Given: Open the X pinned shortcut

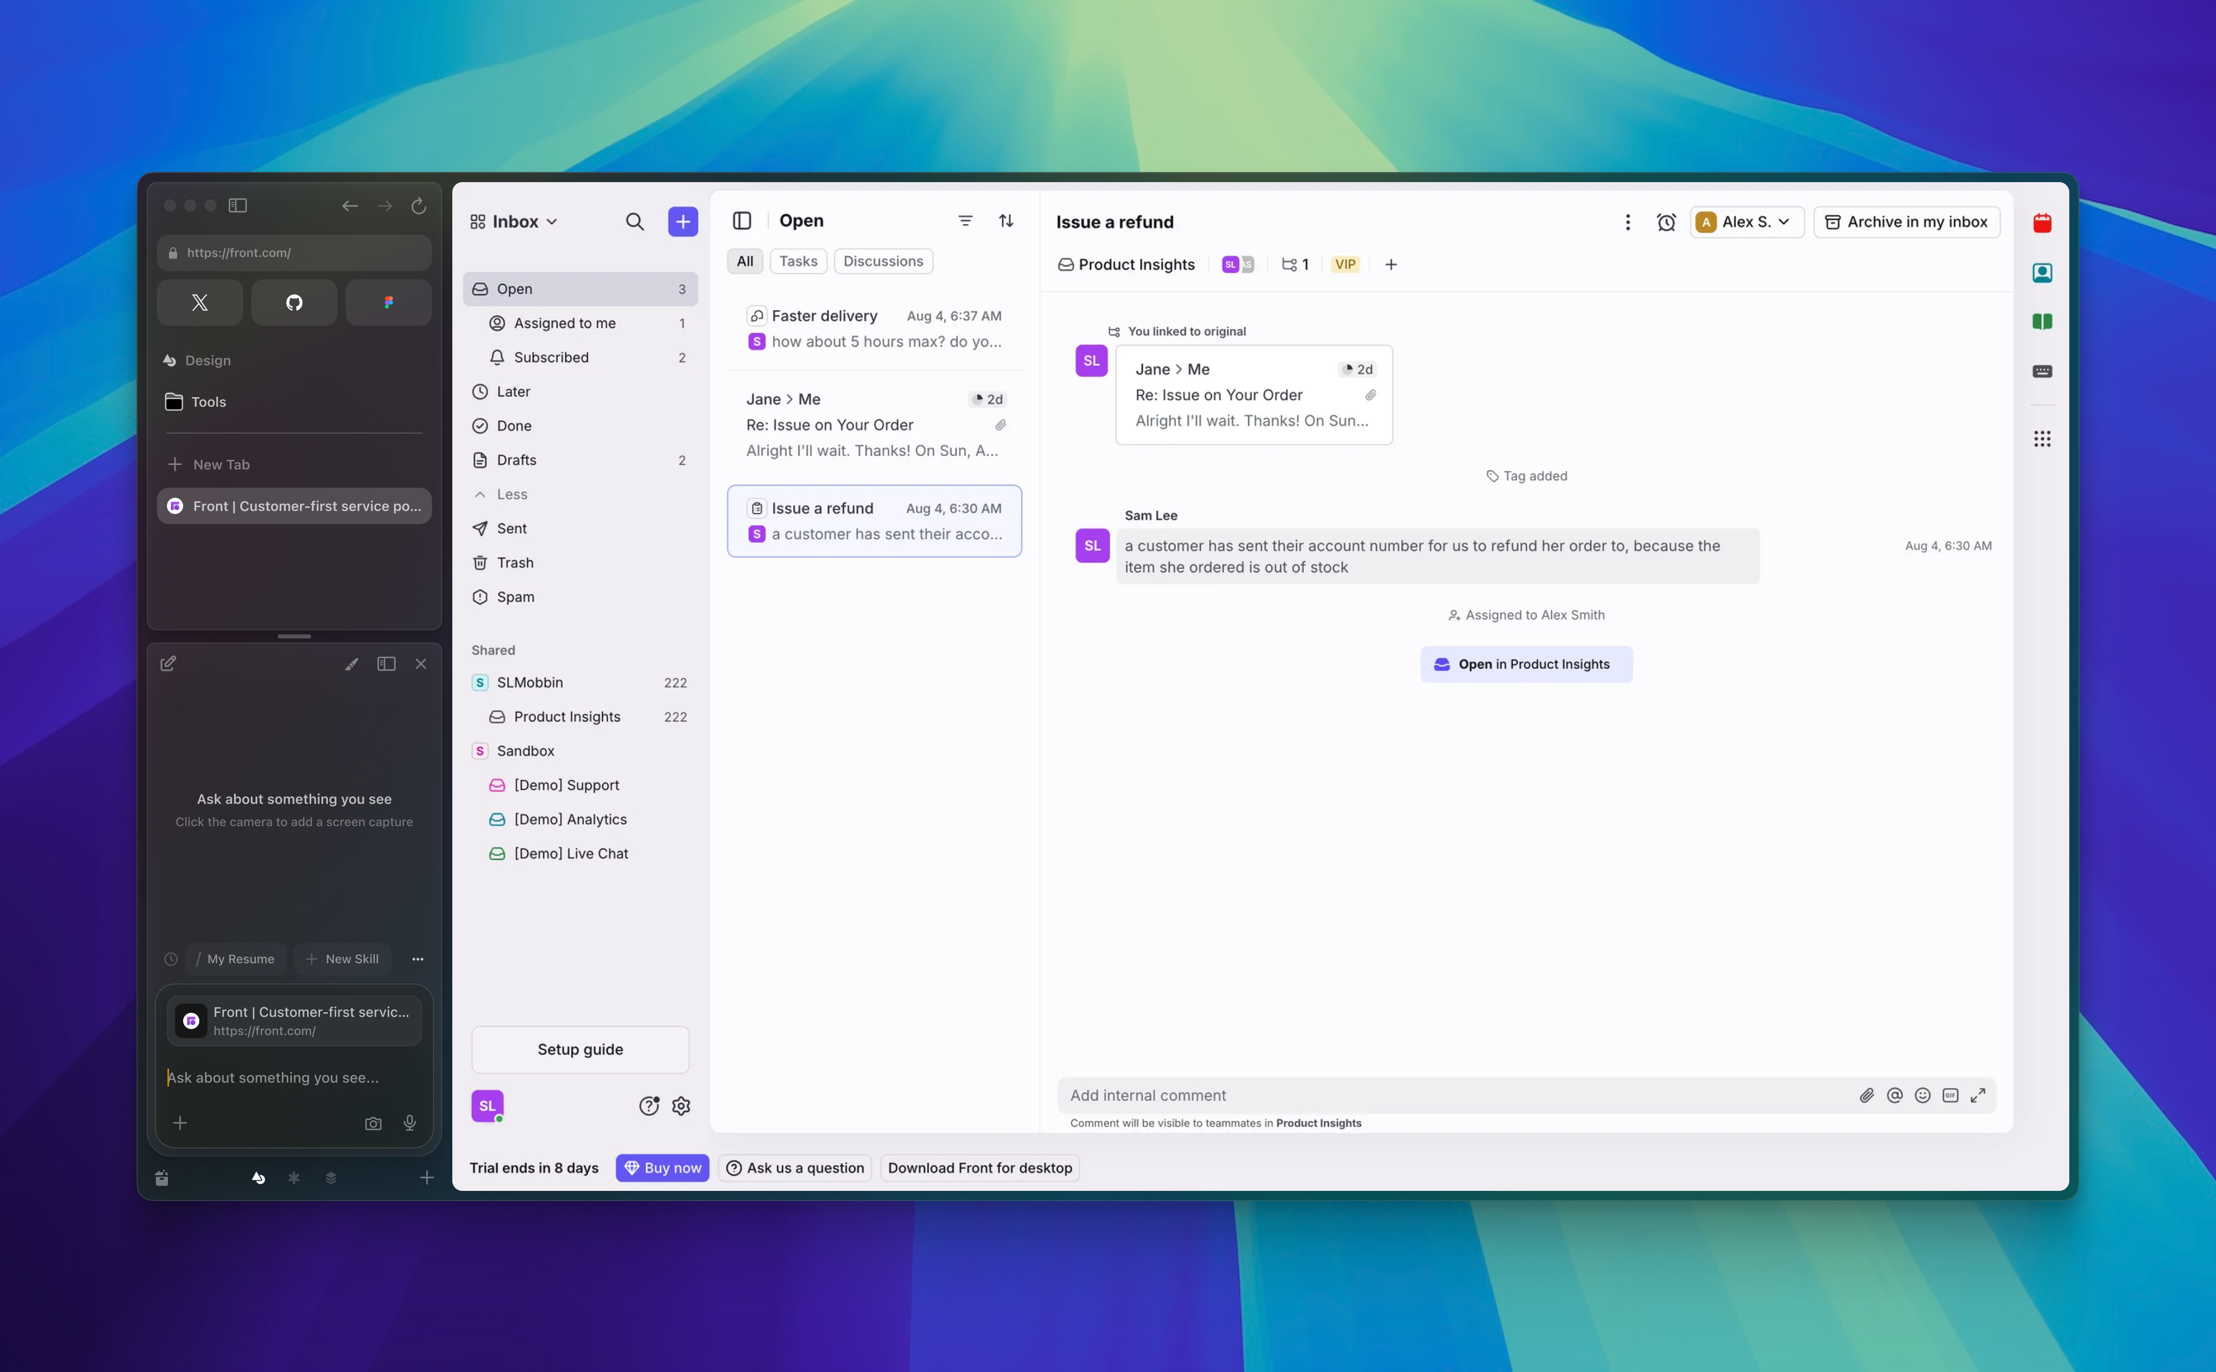Looking at the screenshot, I should [200, 302].
